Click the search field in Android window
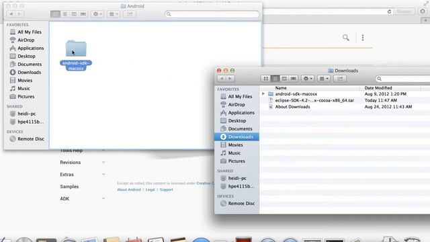The height and width of the screenshot is (242, 430). coord(212,14)
